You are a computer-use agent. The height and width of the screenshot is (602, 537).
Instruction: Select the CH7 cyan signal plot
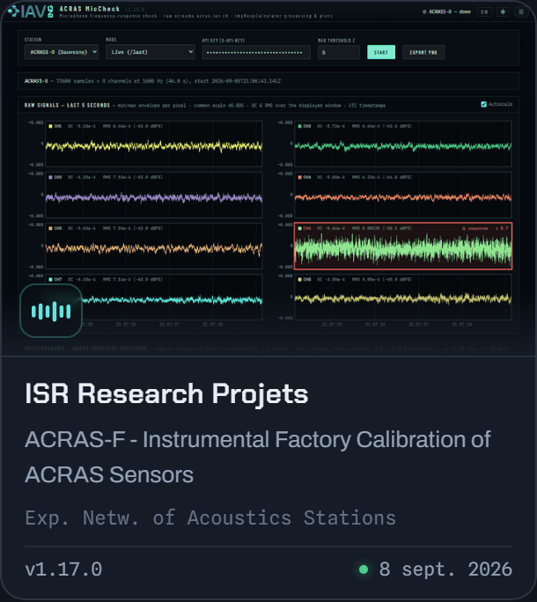click(154, 297)
